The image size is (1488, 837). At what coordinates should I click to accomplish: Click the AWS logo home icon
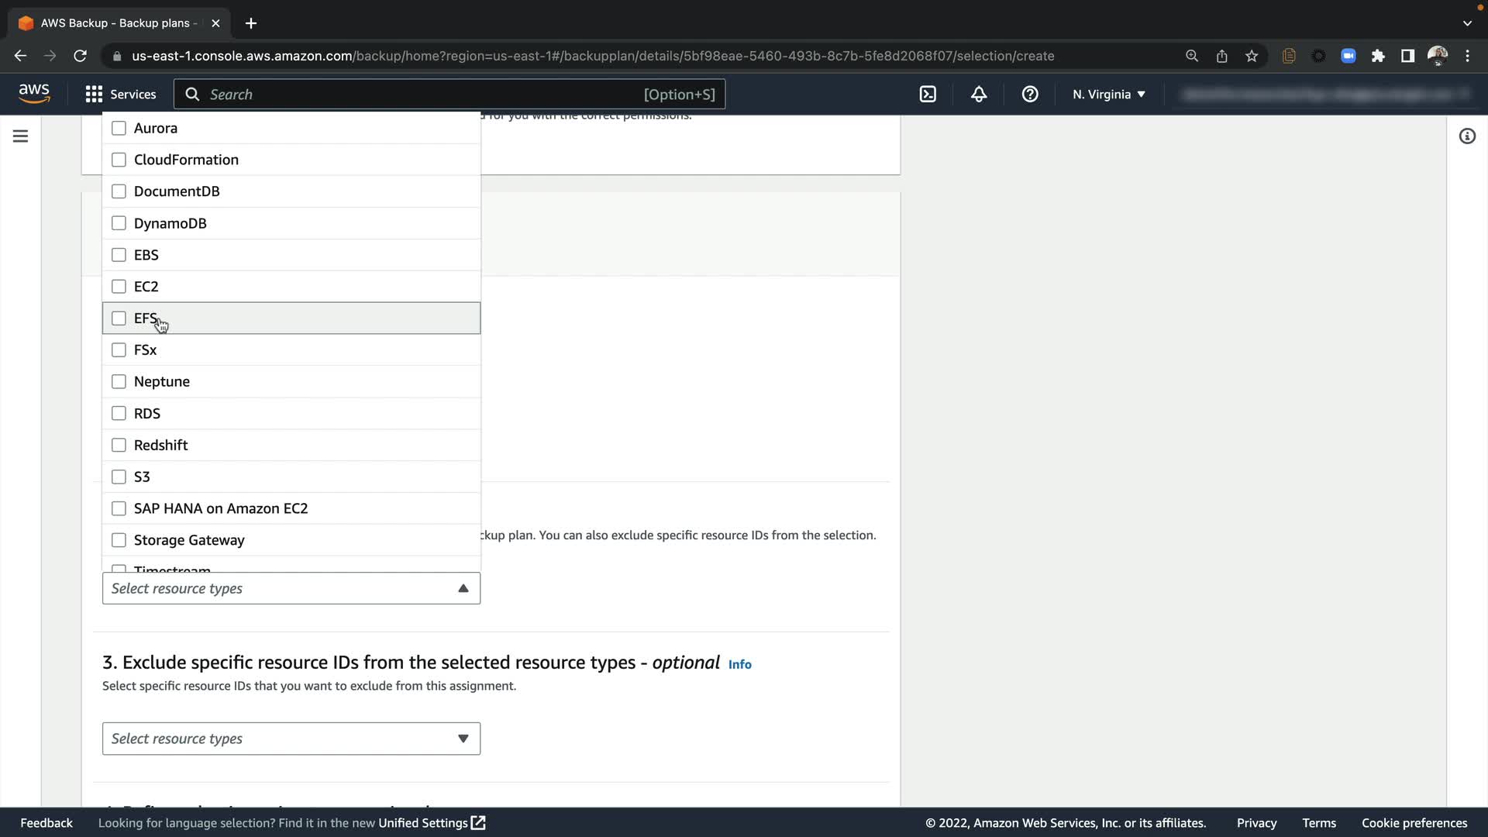[x=34, y=94]
